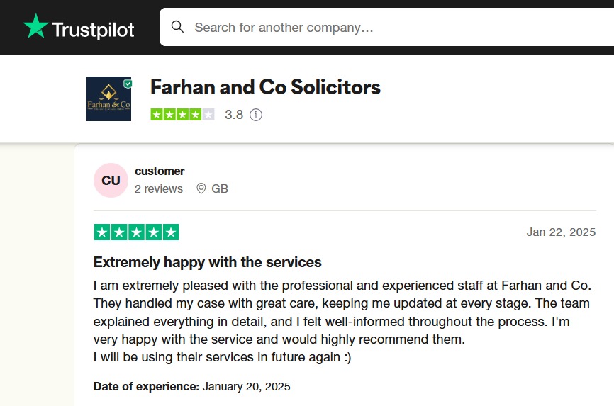The height and width of the screenshot is (406, 614).
Task: Open the Farhan & Co logo thumbnail
Action: tap(108, 99)
